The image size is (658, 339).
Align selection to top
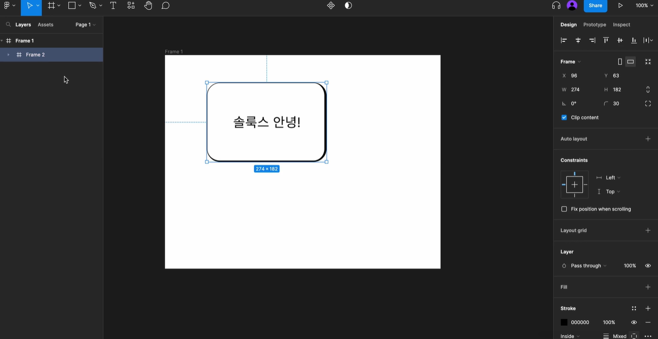click(606, 40)
